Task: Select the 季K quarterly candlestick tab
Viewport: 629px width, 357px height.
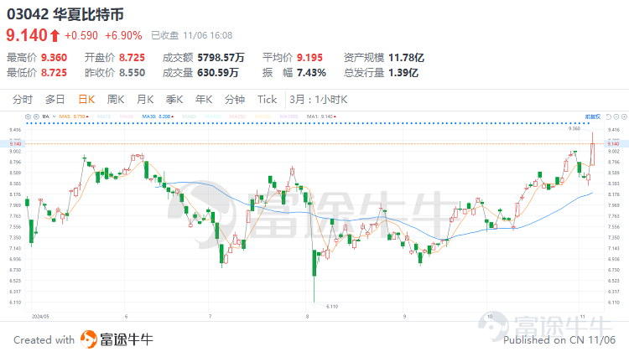Action: point(174,100)
